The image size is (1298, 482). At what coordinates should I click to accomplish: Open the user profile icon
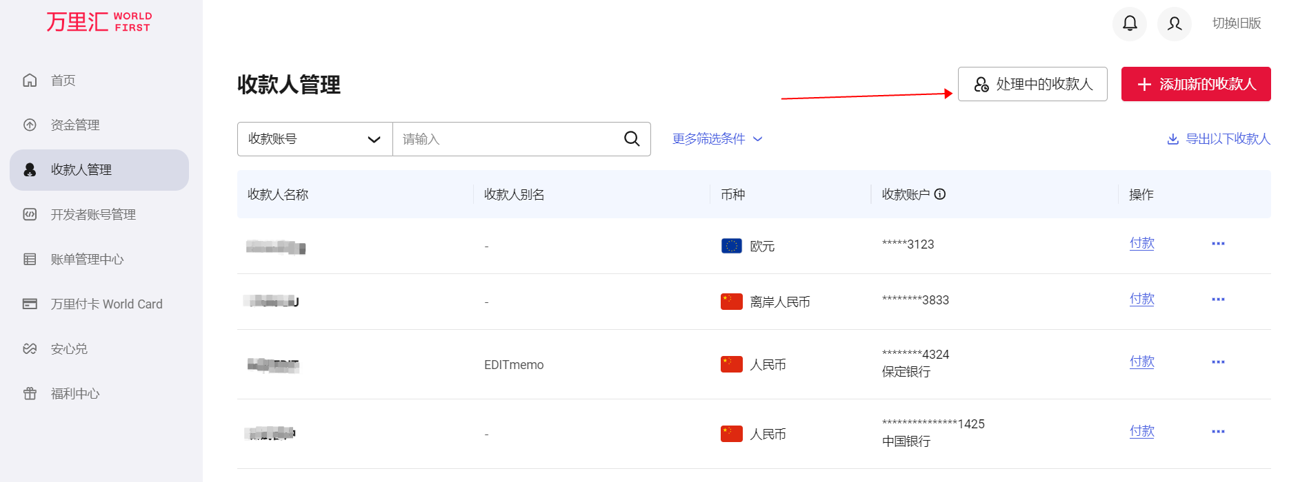tap(1174, 24)
